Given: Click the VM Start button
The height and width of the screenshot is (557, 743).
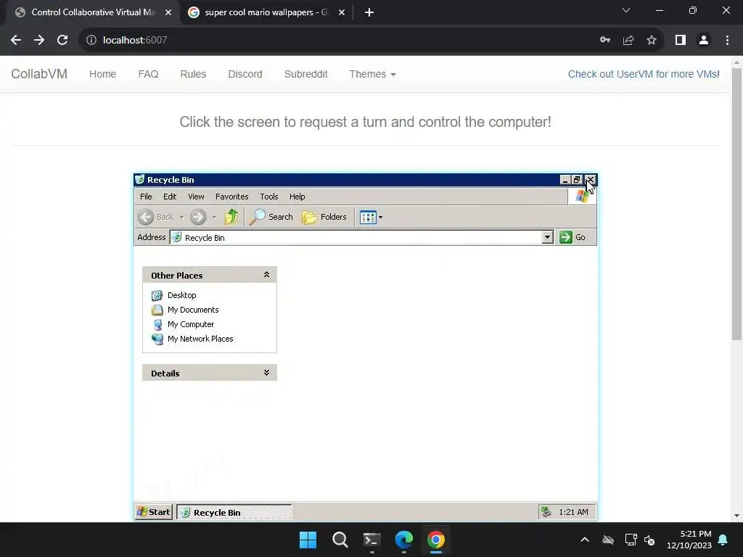Looking at the screenshot, I should click(x=153, y=512).
